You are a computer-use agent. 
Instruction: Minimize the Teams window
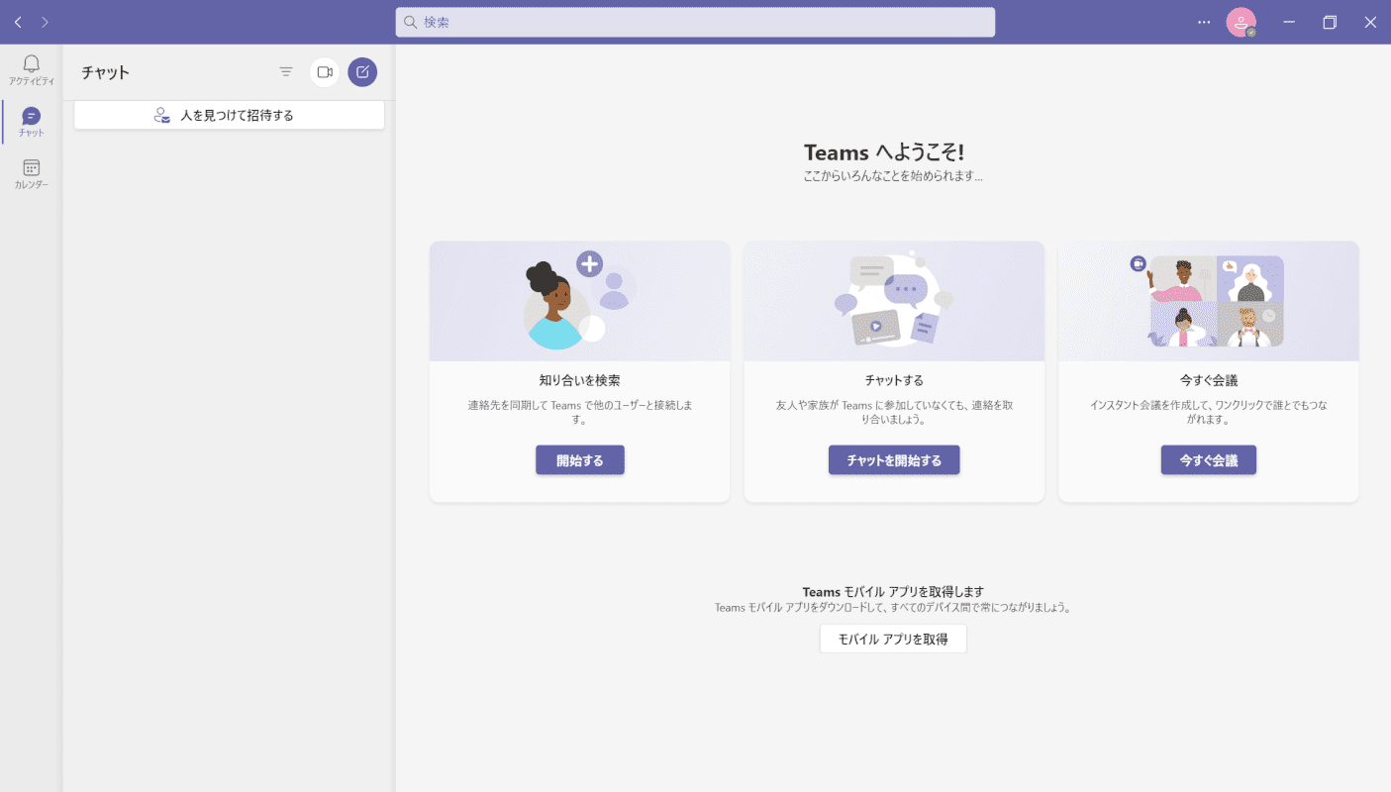[x=1289, y=22]
